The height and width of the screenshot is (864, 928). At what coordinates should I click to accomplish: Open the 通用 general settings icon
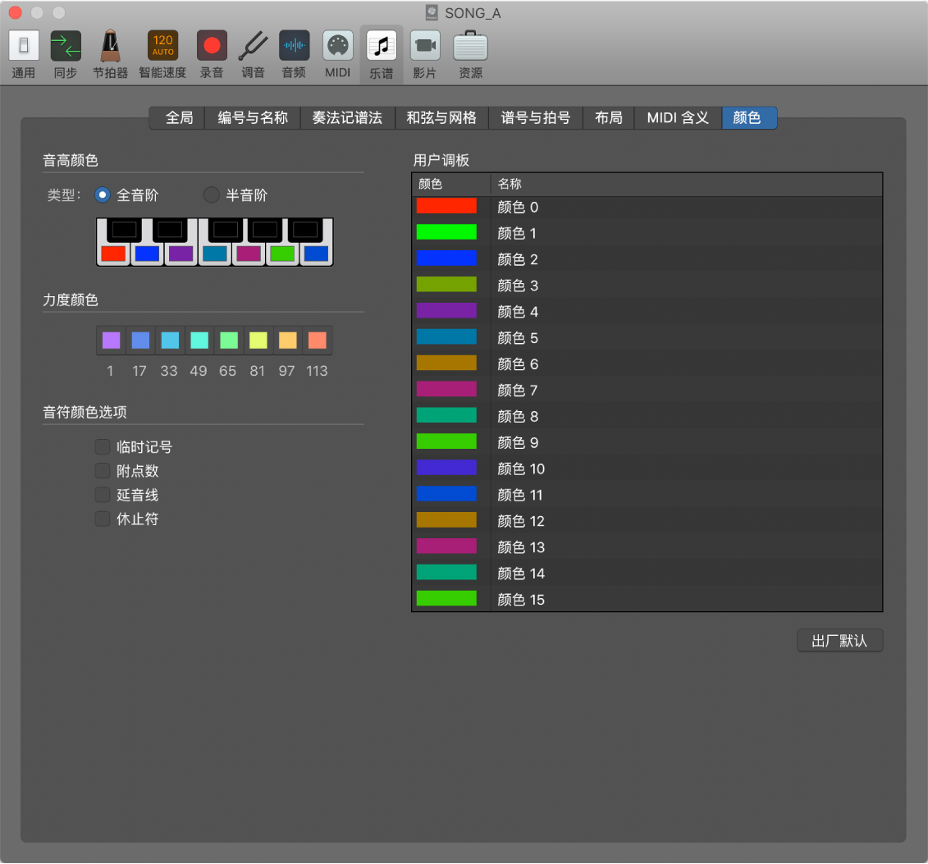click(24, 54)
